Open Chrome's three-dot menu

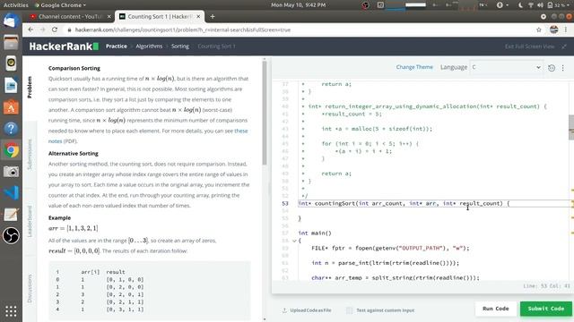(566, 30)
